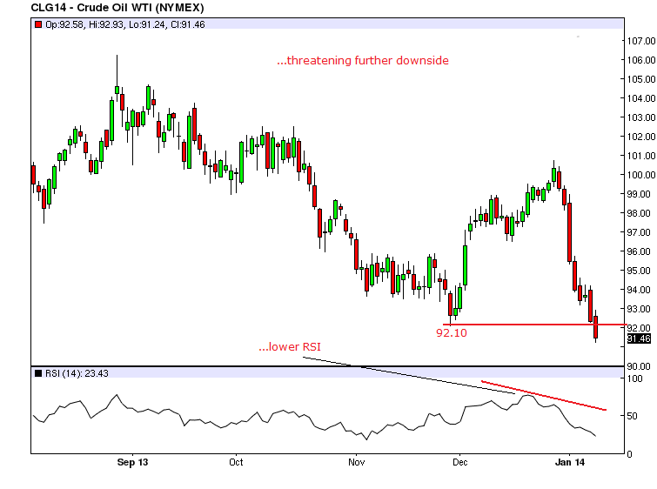657x489 pixels.
Task: Click the red square beside OHLC values
Action: click(x=37, y=24)
